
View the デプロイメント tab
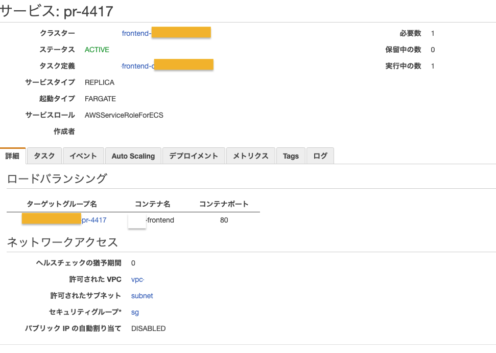194,156
